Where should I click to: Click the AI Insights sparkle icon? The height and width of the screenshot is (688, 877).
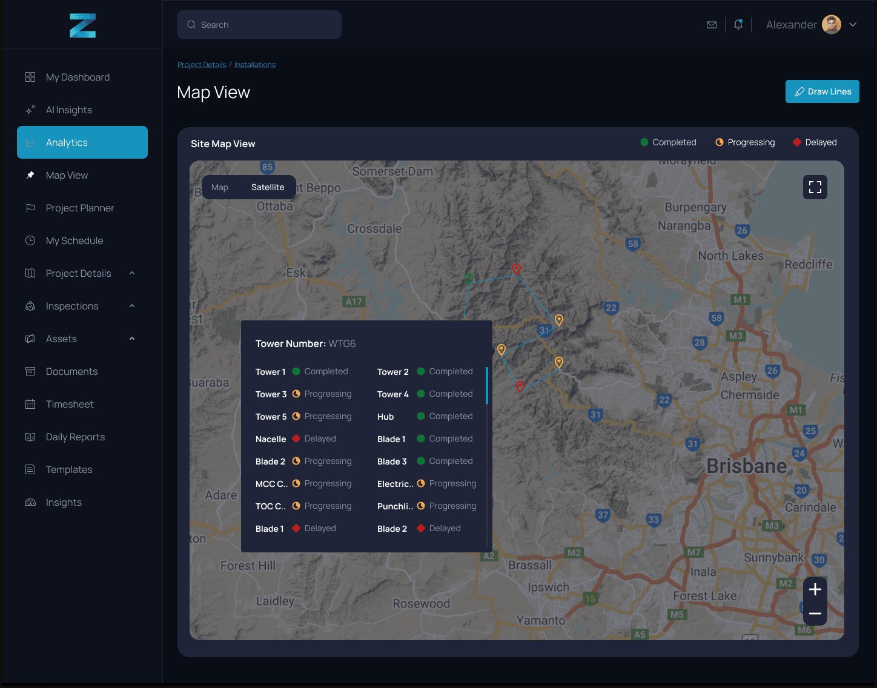pos(30,110)
